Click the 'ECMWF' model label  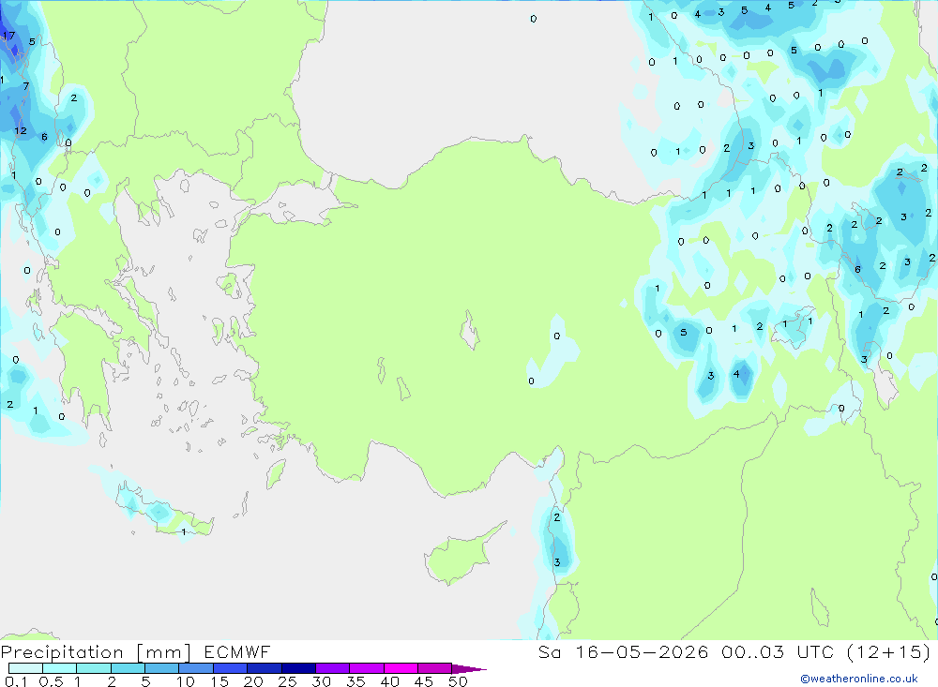click(x=237, y=651)
